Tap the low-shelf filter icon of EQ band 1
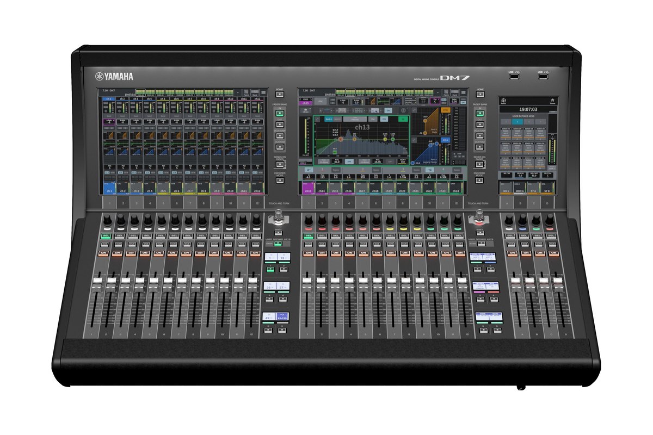The height and width of the screenshot is (435, 653). pos(309,170)
